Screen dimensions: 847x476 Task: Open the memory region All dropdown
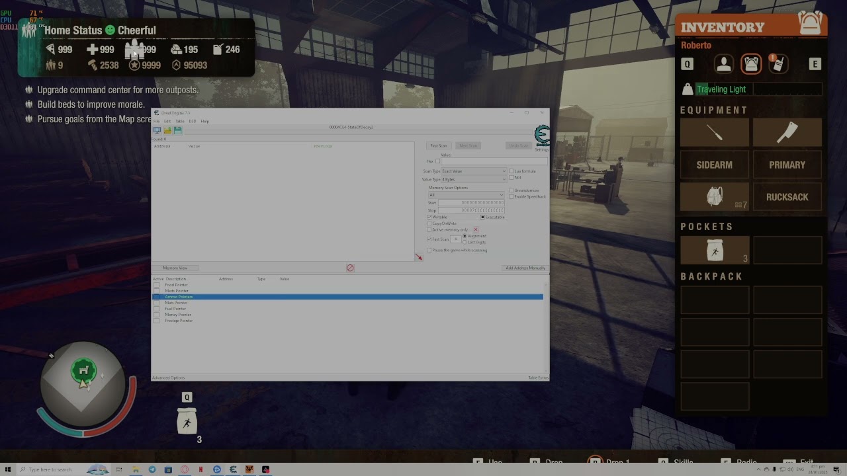coord(466,195)
